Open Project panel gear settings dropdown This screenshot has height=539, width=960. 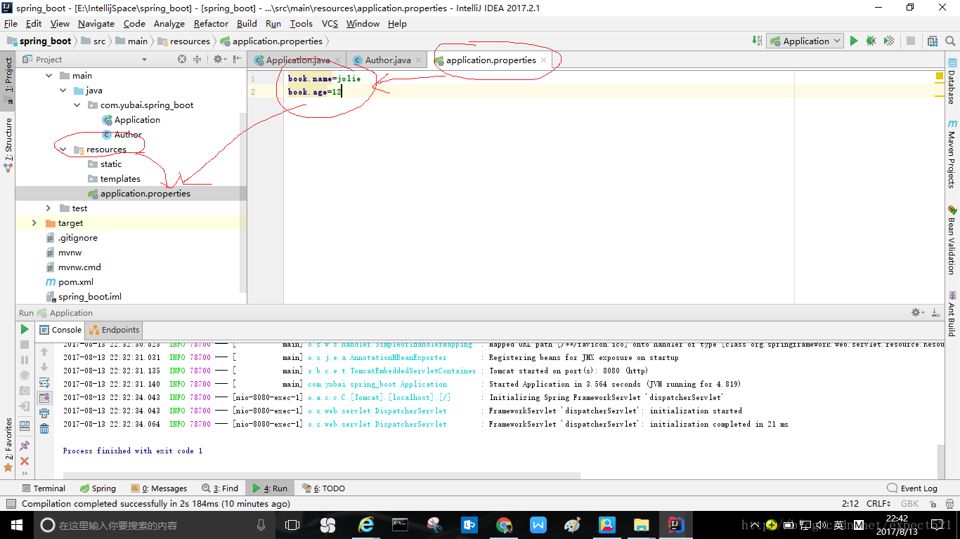[220, 60]
